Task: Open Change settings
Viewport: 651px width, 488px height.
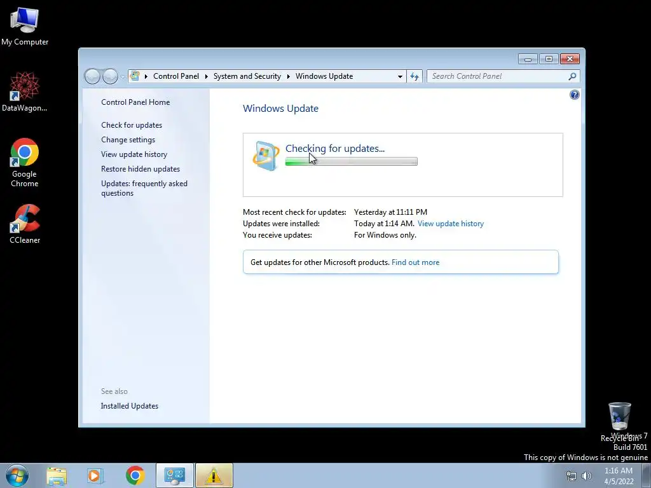Action: [128, 139]
